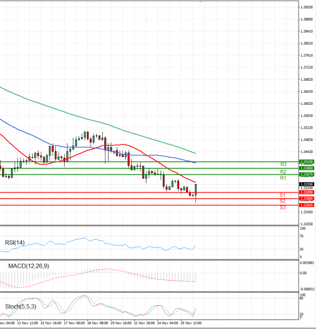Screen dimensions: 316x329
Task: Click the R2 resistance label
Action: [283, 172]
